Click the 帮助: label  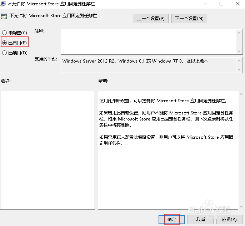click(103, 81)
